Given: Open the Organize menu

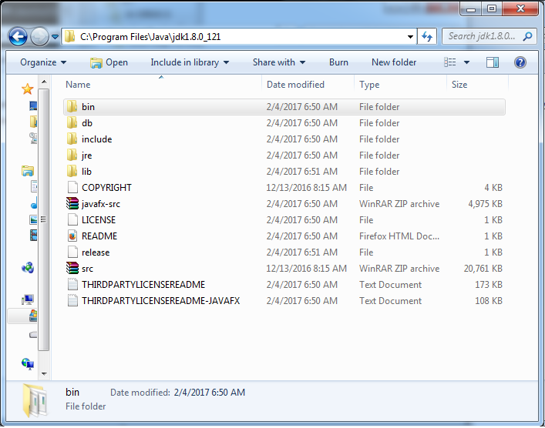Looking at the screenshot, I should click(43, 62).
